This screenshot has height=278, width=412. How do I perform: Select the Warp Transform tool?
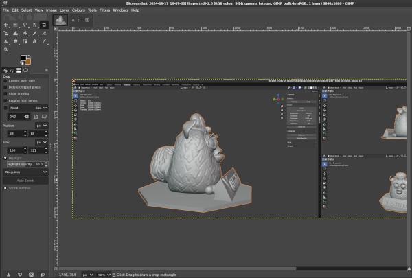click(15, 34)
